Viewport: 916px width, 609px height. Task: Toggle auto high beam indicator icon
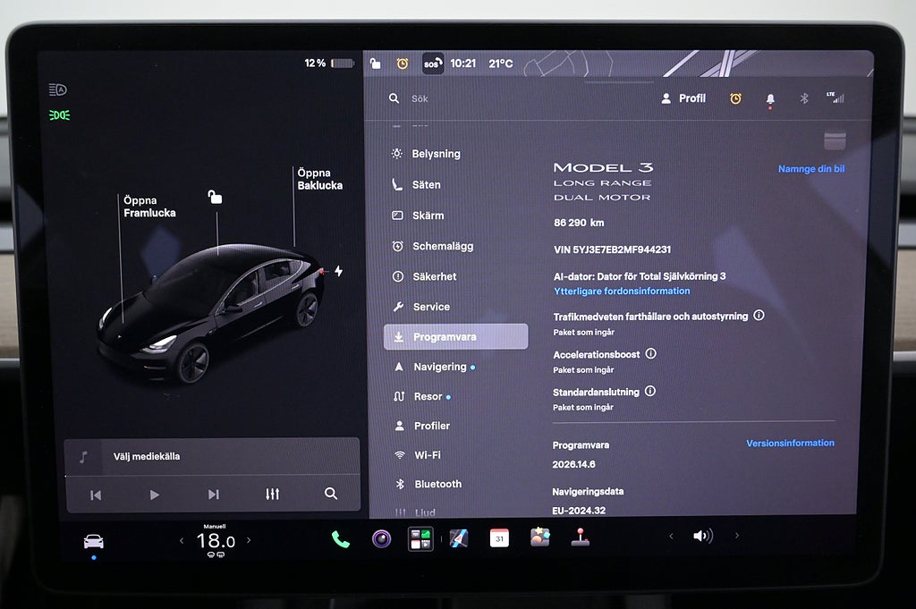(x=58, y=90)
